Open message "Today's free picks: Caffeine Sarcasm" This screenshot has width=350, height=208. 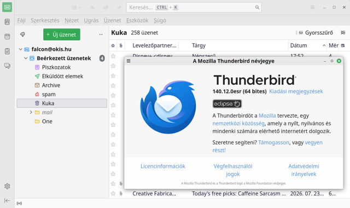pos(239,193)
